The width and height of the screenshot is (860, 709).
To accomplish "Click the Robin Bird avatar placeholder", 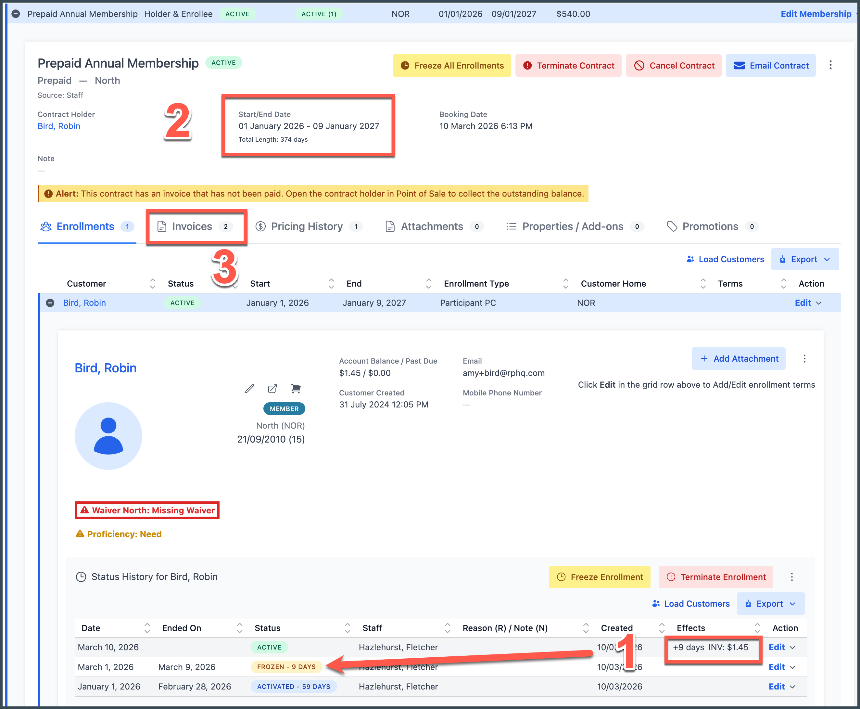I will pos(108,436).
